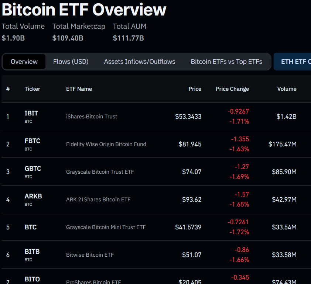Open the Flows (USD) tab
Image resolution: width=311 pixels, height=284 pixels.
[x=71, y=62]
